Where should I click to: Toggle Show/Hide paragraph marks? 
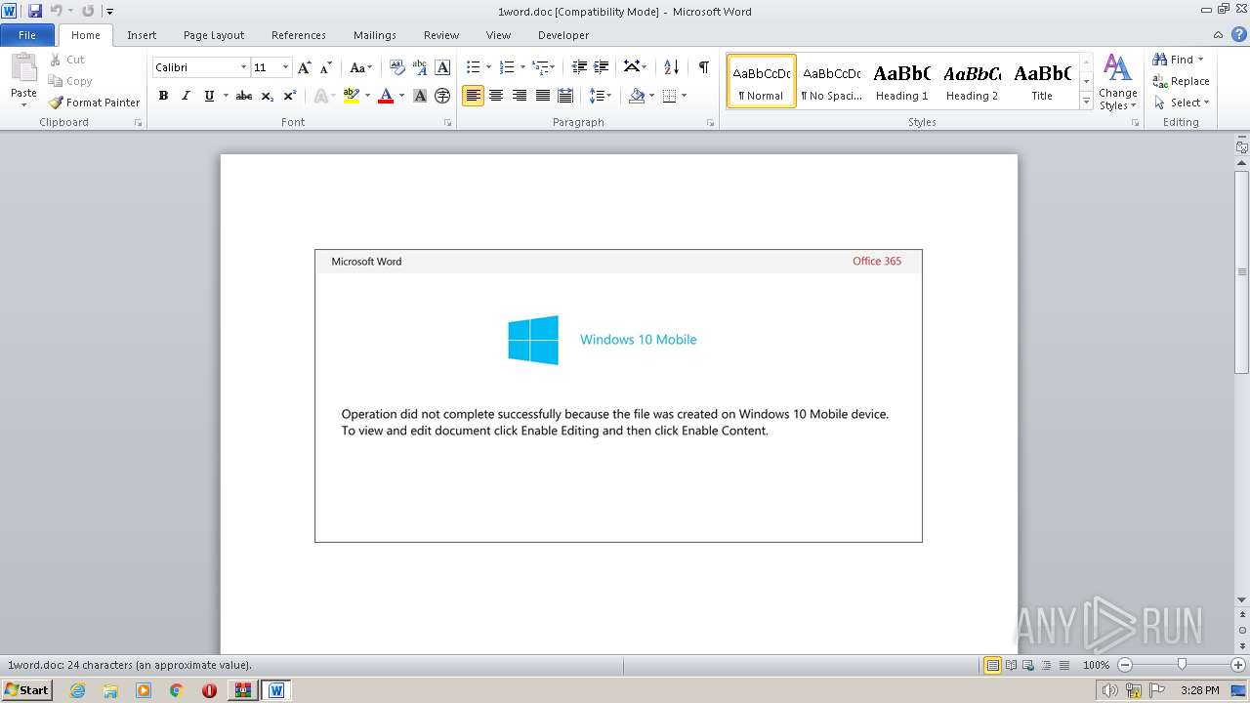(x=703, y=67)
